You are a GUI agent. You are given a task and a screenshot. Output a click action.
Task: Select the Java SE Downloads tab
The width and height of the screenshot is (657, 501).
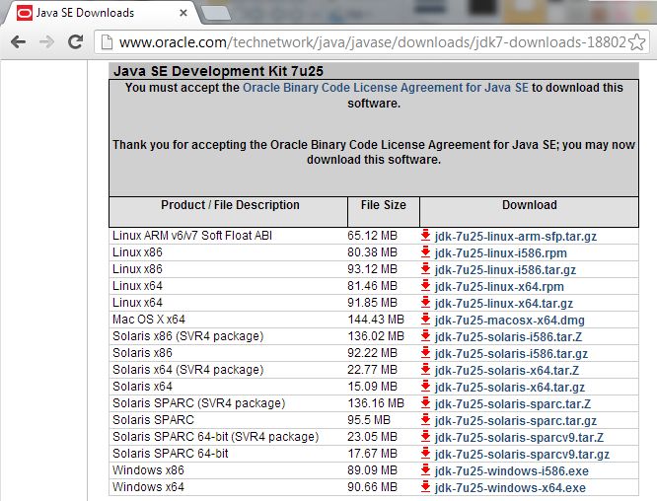101,13
